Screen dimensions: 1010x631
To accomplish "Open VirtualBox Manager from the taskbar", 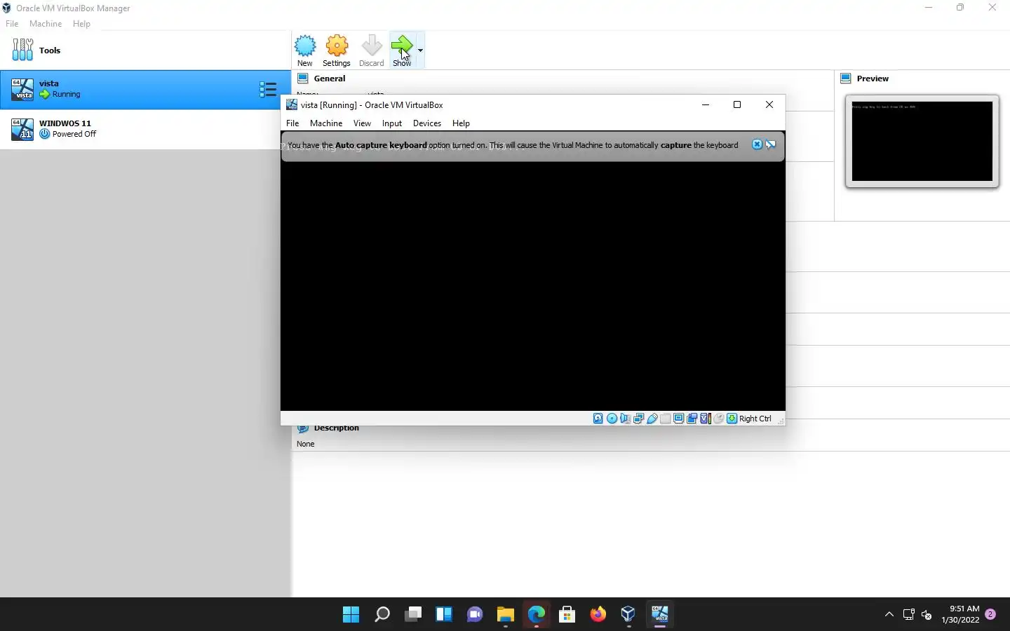I will [x=628, y=615].
